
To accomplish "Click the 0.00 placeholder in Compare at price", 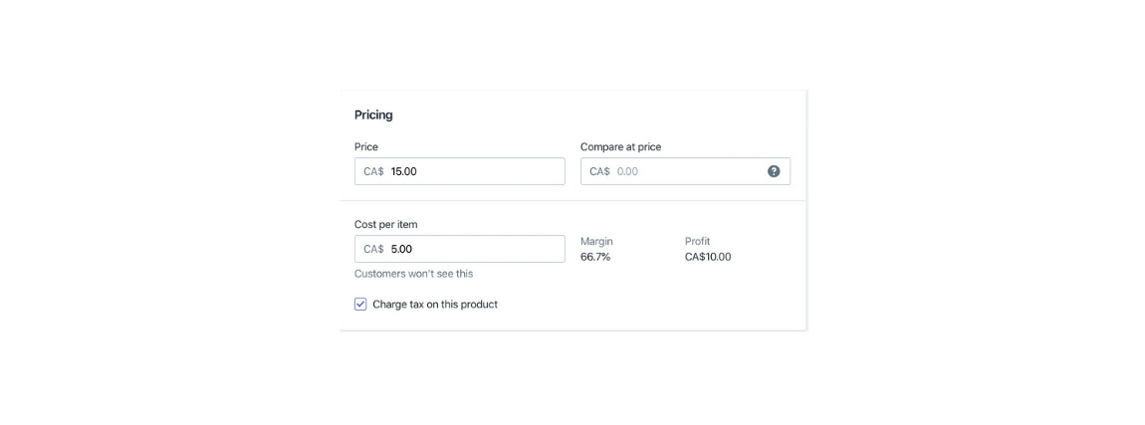I will point(627,171).
